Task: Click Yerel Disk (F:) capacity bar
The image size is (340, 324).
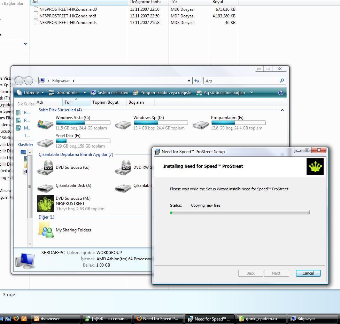Action: tap(83, 141)
